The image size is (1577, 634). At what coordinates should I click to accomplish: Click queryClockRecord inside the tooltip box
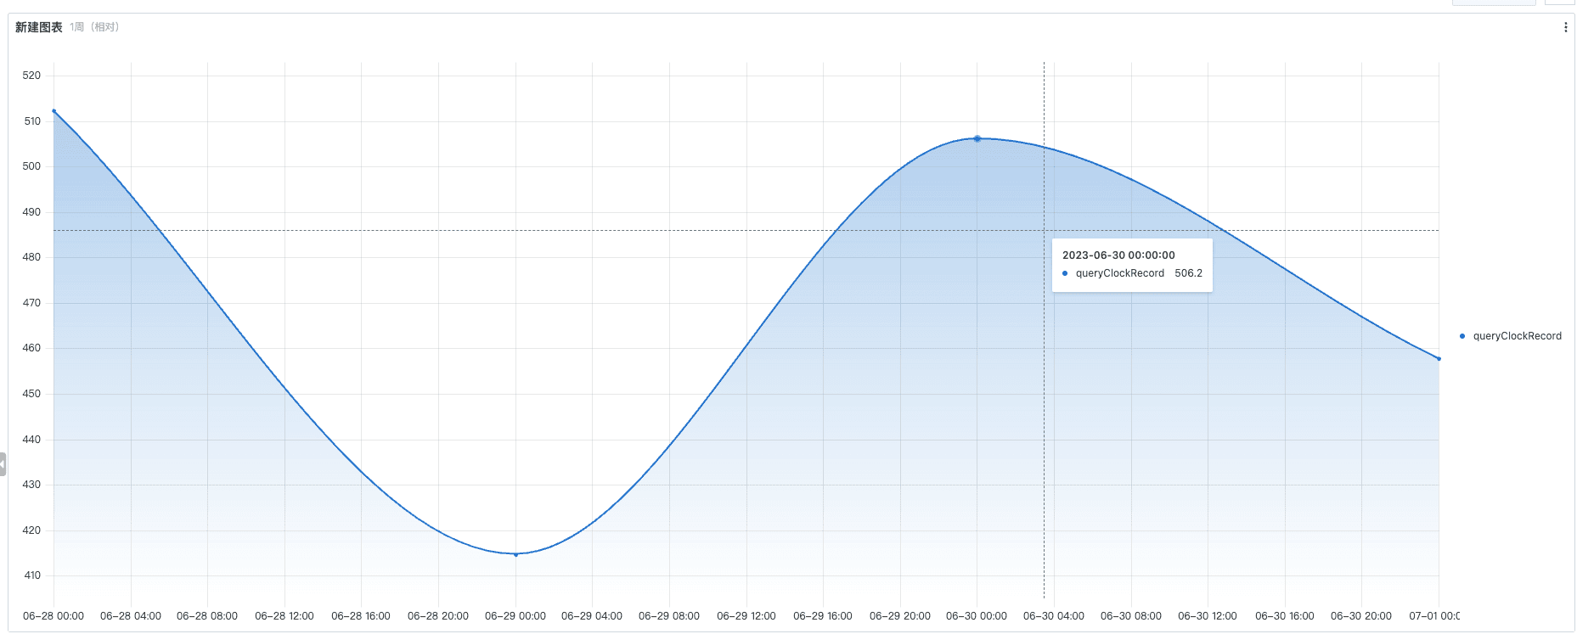(1119, 273)
